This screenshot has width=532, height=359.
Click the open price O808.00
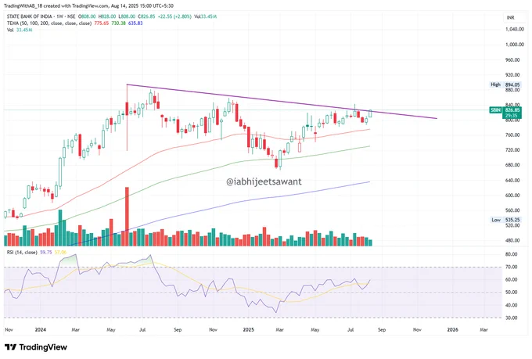pos(87,16)
